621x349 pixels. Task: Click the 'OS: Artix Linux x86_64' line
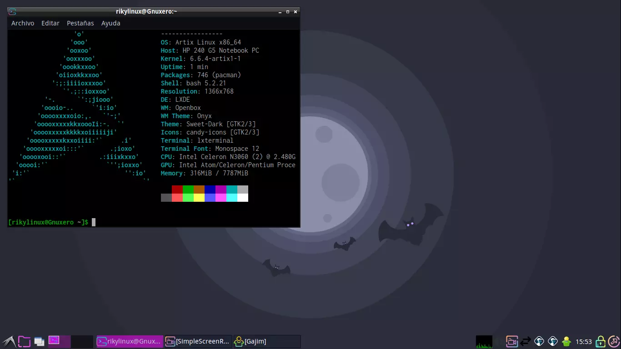pos(201,42)
